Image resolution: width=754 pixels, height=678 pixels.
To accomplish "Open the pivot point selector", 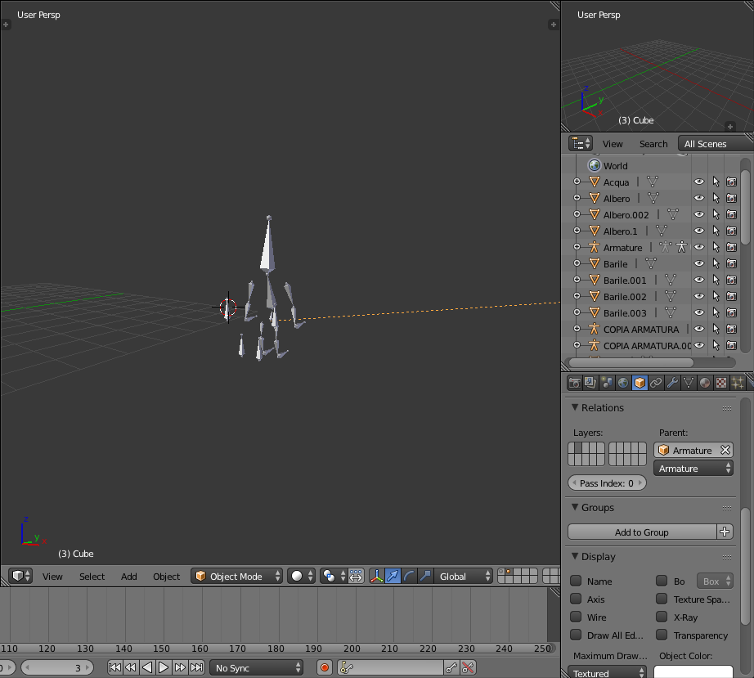I will pyautogui.click(x=333, y=576).
